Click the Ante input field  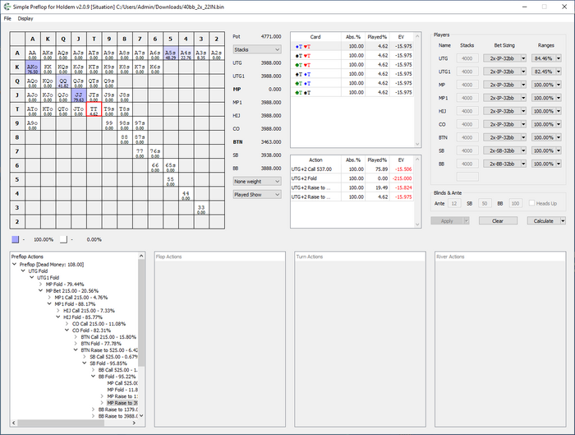pos(454,203)
